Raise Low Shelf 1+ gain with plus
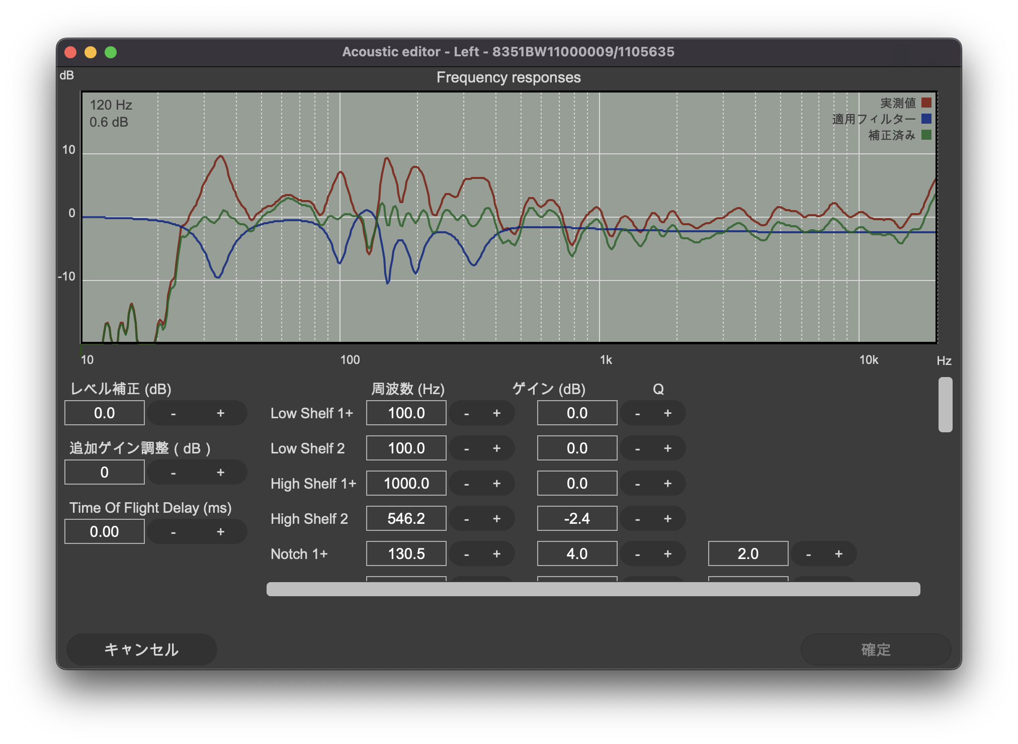 click(x=668, y=413)
